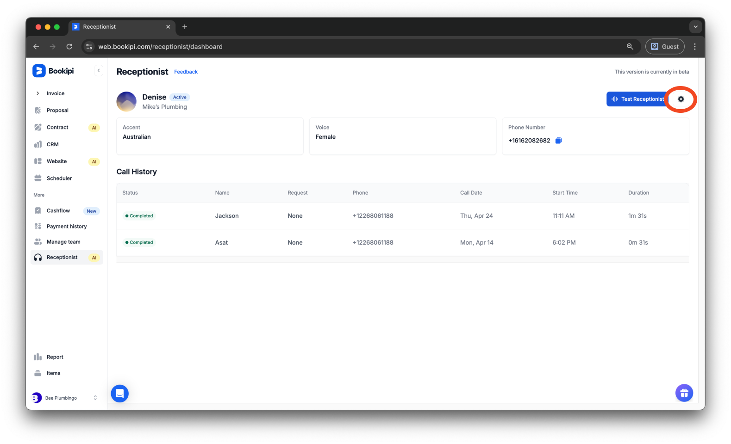This screenshot has width=731, height=444.
Task: Click the Payment history icon
Action: 38,227
